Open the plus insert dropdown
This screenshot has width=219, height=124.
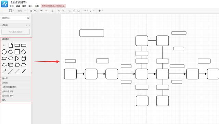101,11
